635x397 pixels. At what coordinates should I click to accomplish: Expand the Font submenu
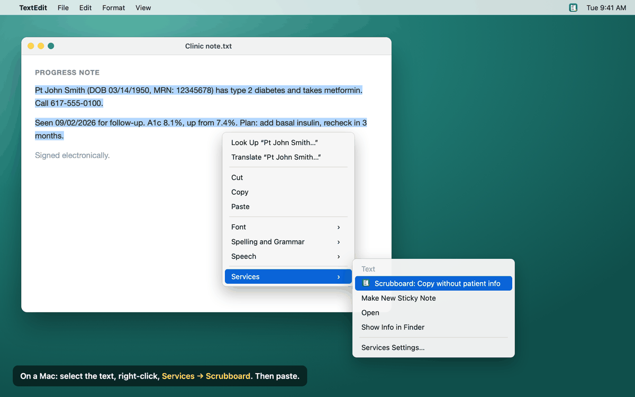288,227
